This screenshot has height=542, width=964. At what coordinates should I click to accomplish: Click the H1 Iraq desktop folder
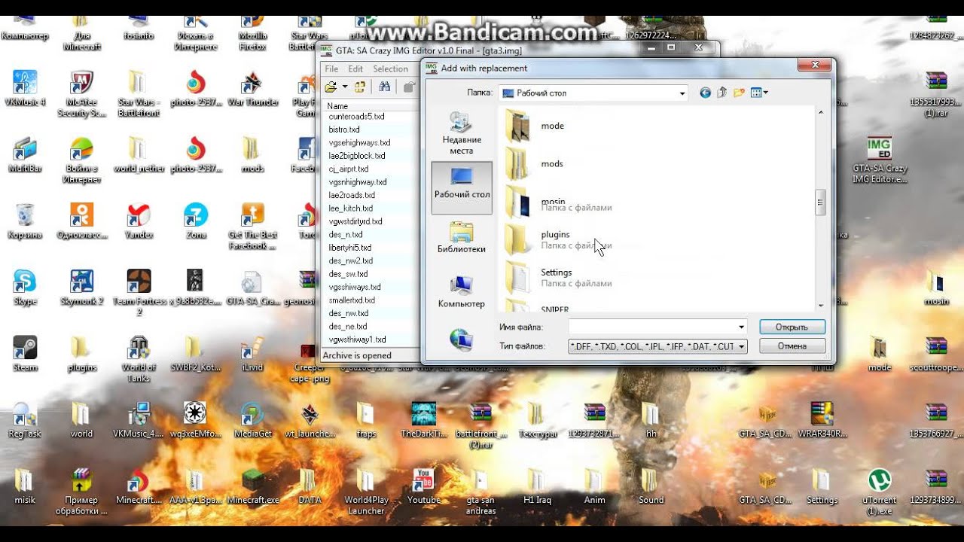[538, 486]
